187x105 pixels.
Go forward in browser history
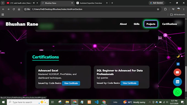(x=8, y=9)
